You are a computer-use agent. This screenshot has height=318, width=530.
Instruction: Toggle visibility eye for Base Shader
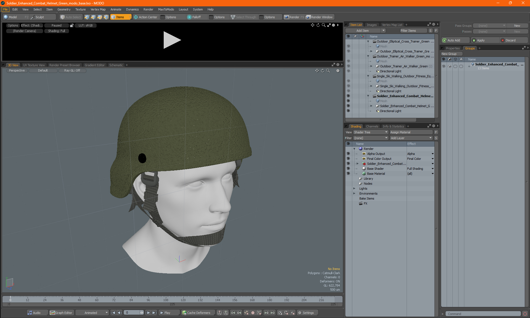tap(348, 168)
